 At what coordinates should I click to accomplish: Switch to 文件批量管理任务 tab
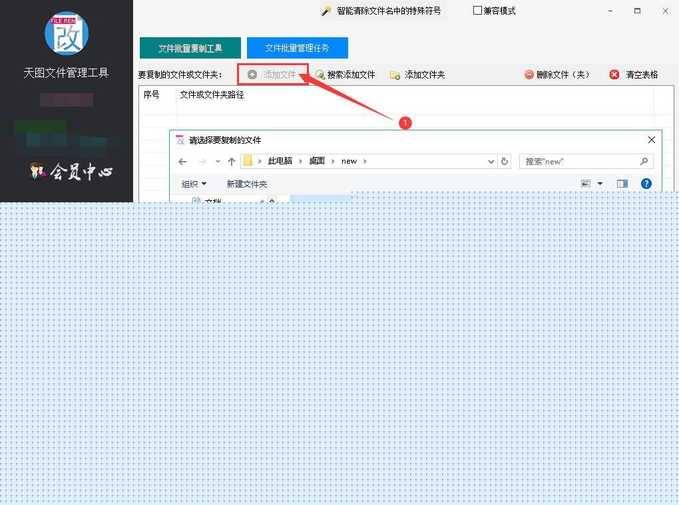(x=297, y=48)
